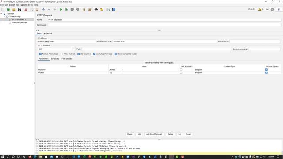Click the Collapse all minus icon
Screen dimensions: 283x159
49,9
